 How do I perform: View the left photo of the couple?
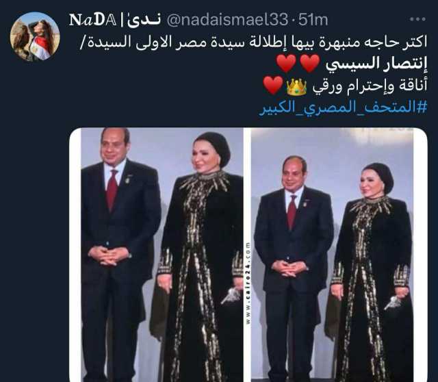pos(162,255)
